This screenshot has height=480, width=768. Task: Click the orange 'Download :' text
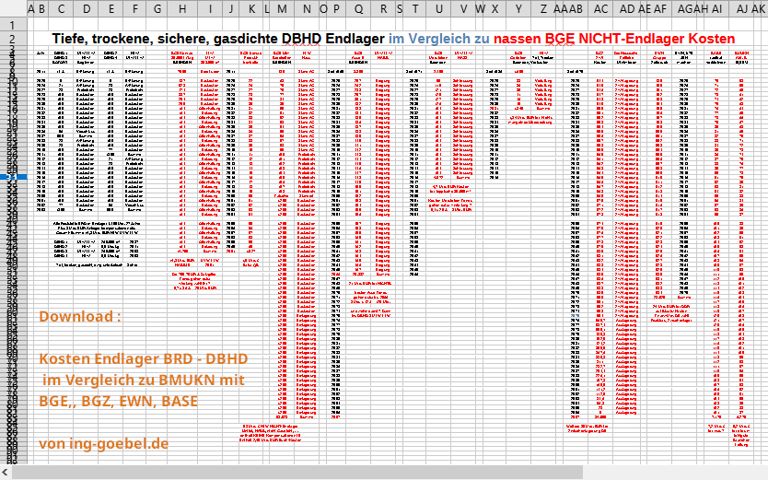80,317
